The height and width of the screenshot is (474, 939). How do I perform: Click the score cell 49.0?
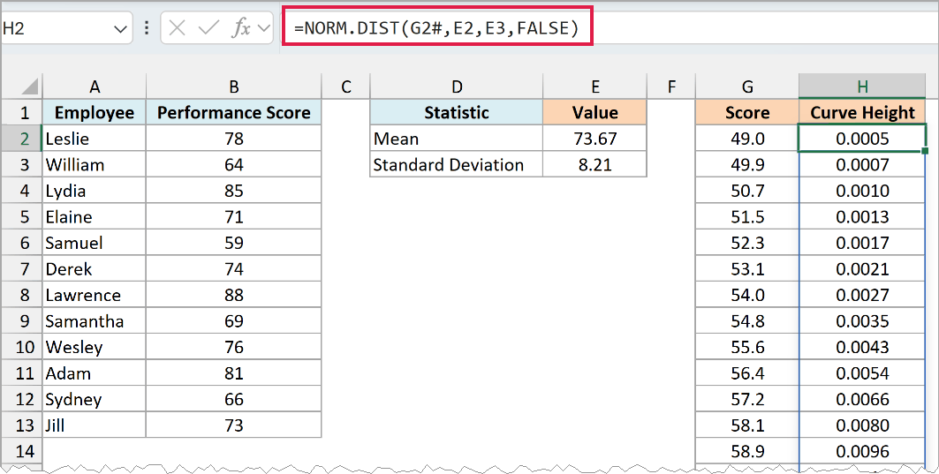click(x=746, y=139)
